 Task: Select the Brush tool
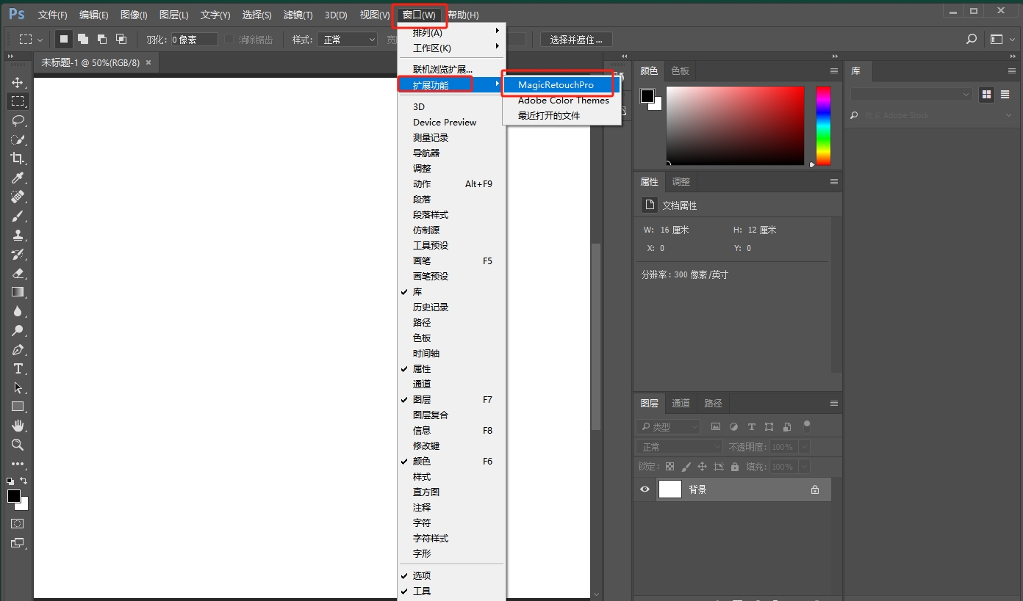point(18,216)
